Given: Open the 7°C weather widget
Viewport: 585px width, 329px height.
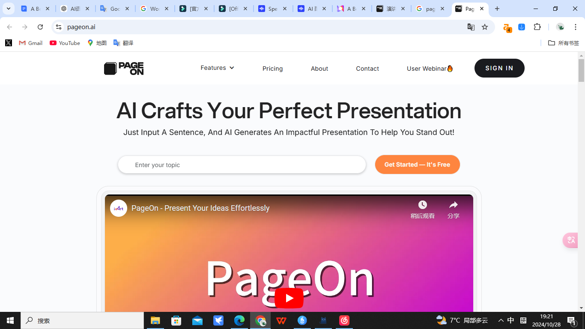Looking at the screenshot, I should point(462,320).
